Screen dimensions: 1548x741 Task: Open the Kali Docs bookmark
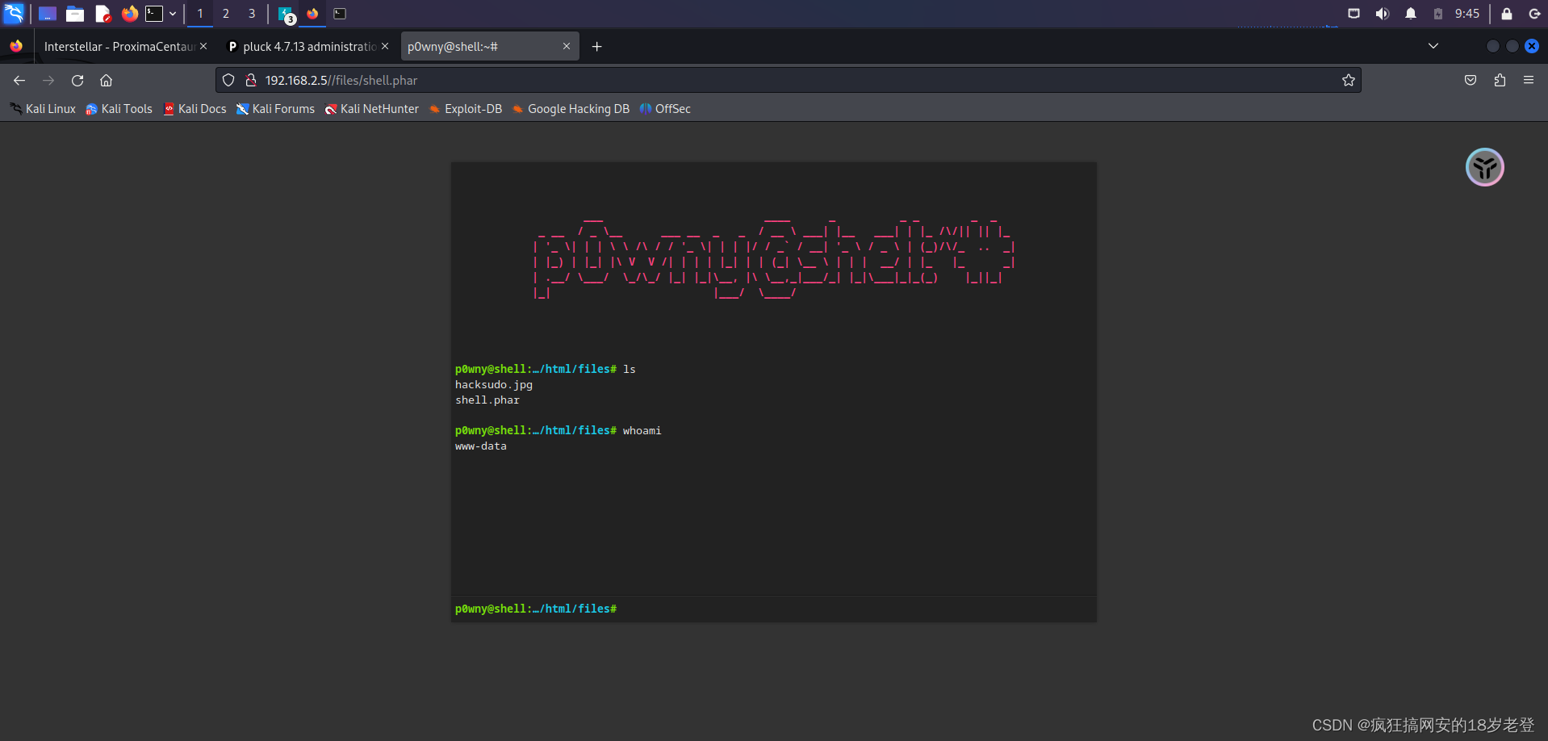[195, 109]
